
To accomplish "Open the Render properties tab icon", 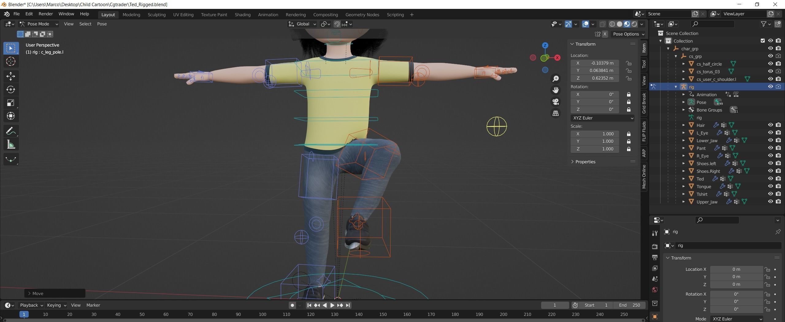I will tap(655, 246).
